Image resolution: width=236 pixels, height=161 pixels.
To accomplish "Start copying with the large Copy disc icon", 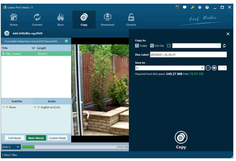I will (181, 138).
